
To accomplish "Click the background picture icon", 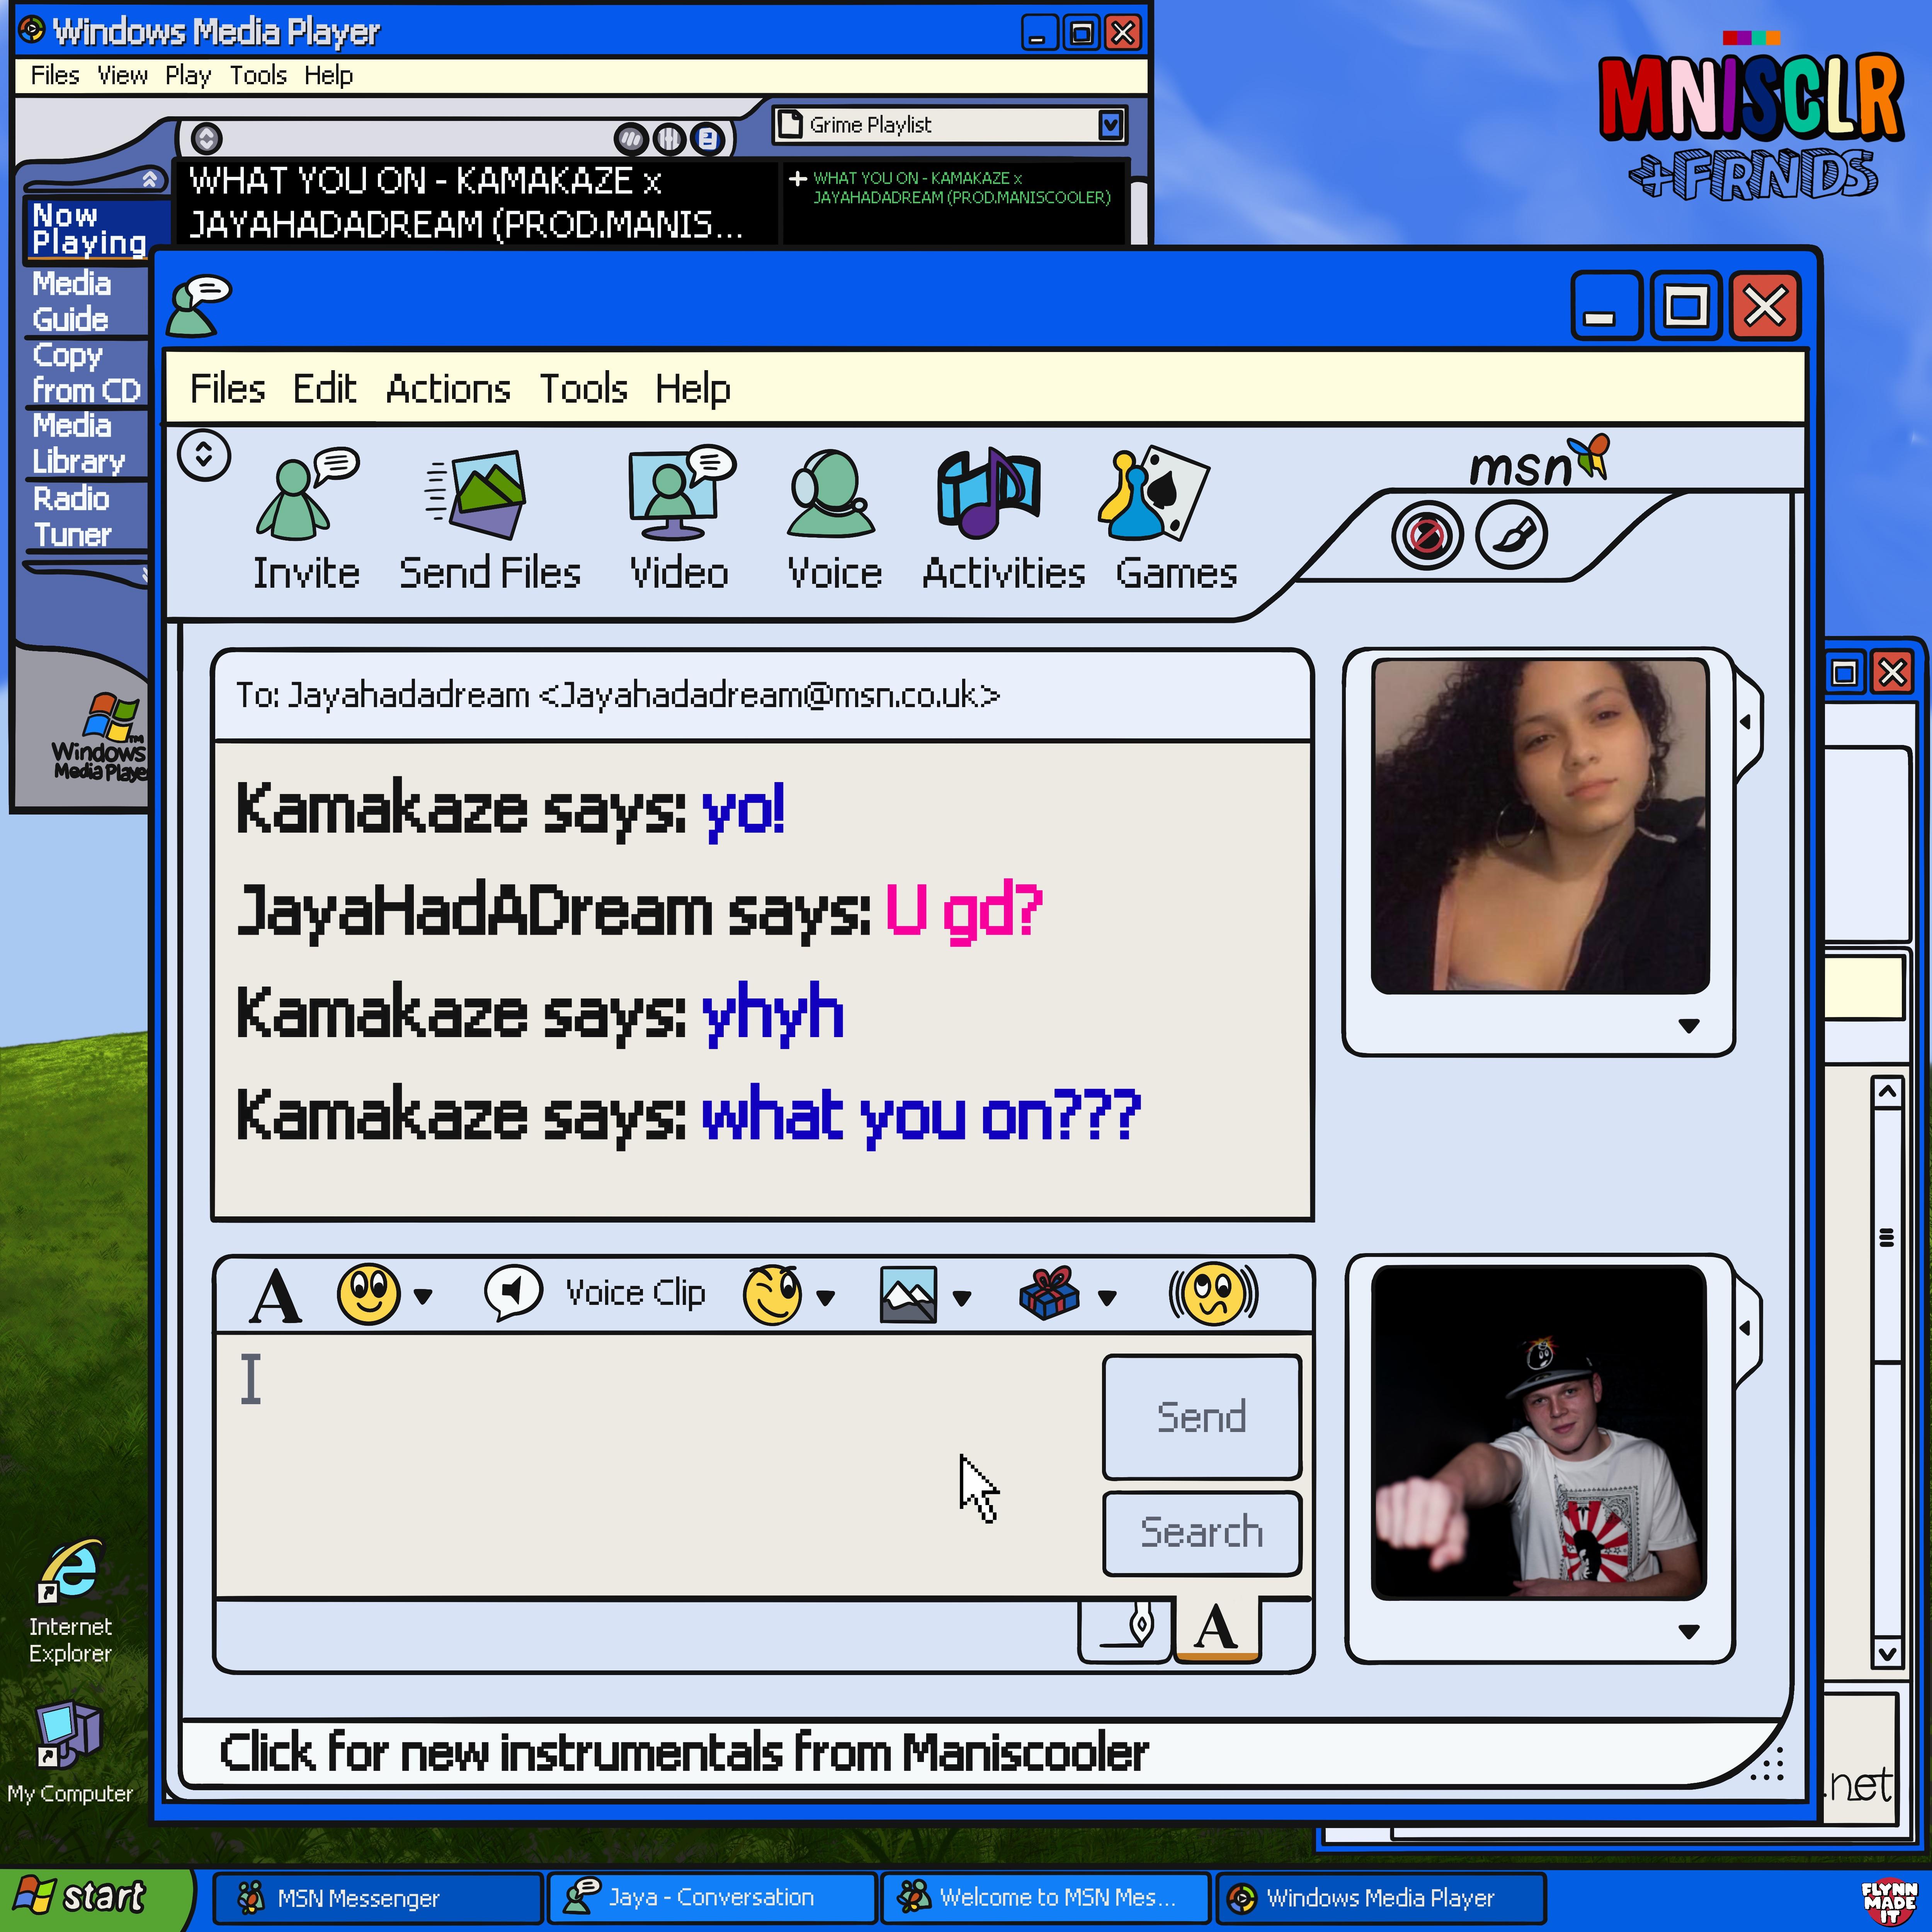I will 908,1294.
